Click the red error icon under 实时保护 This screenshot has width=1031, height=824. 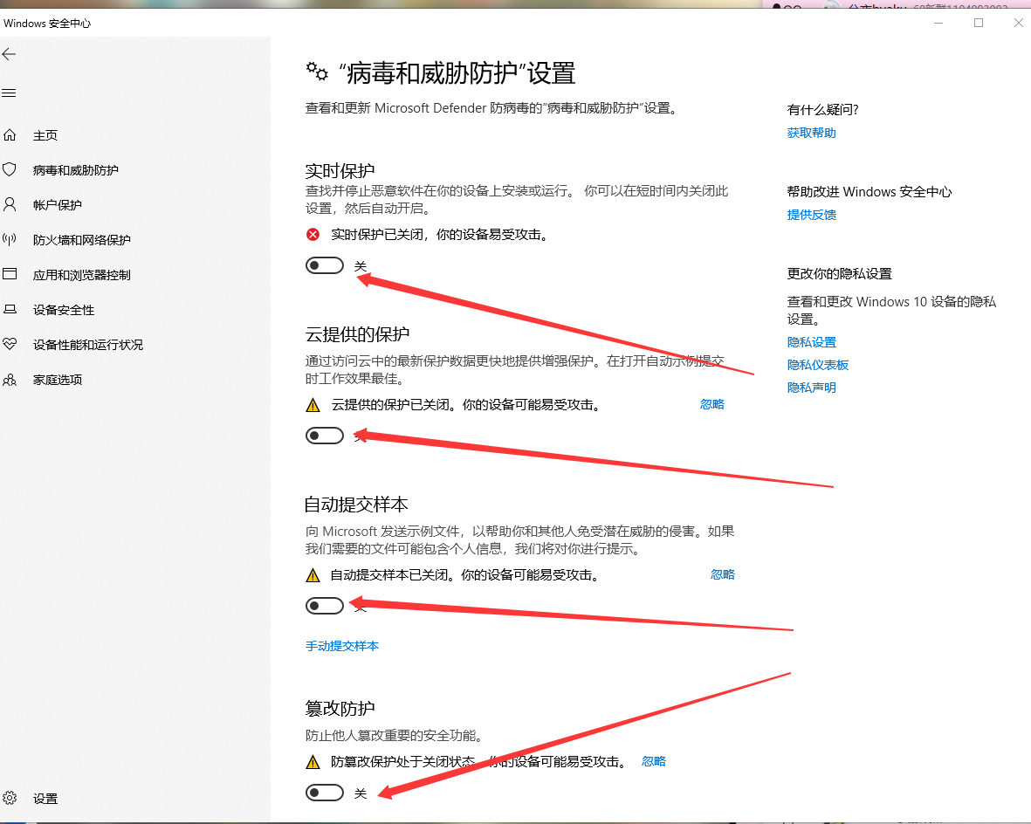coord(313,234)
